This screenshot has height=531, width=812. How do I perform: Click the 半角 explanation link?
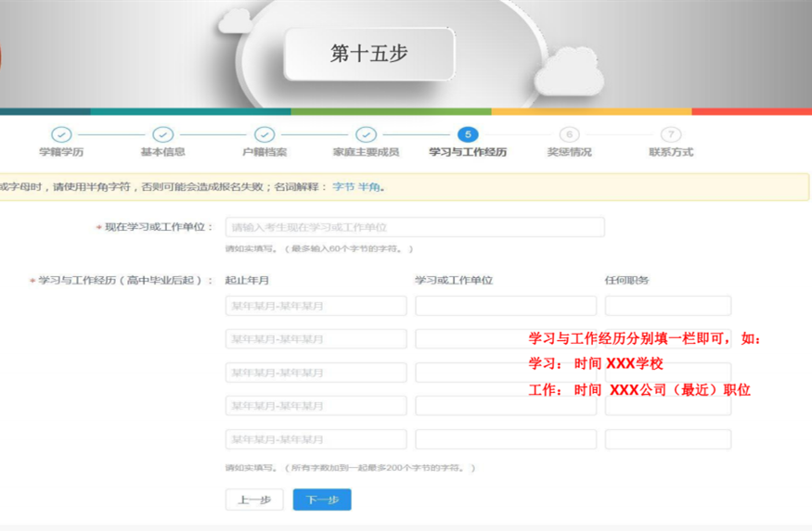[368, 187]
